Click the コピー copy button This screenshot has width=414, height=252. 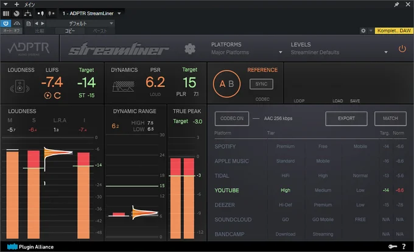click(70, 31)
